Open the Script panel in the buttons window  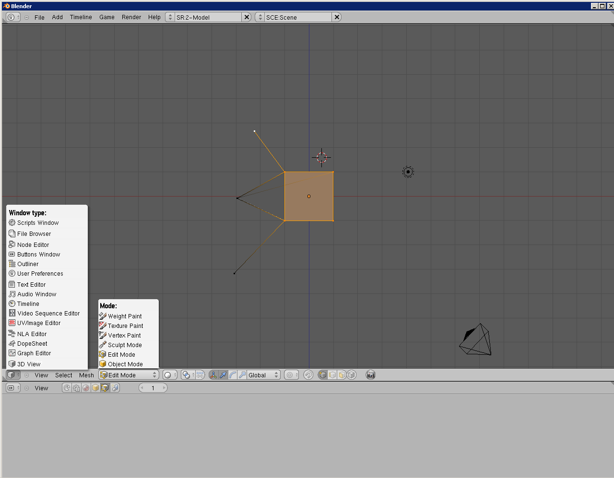pyautogui.click(x=76, y=388)
